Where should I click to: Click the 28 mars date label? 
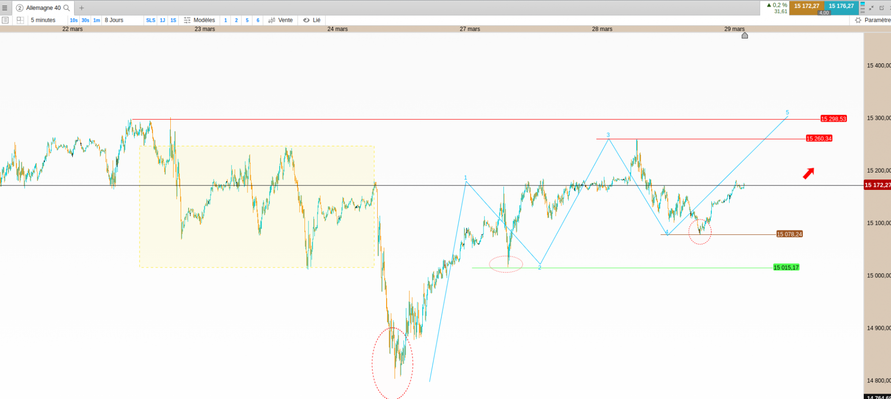[602, 29]
